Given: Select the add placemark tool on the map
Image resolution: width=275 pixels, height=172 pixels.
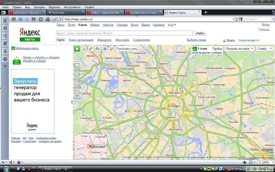Looking at the screenshot, I should tap(104, 49).
